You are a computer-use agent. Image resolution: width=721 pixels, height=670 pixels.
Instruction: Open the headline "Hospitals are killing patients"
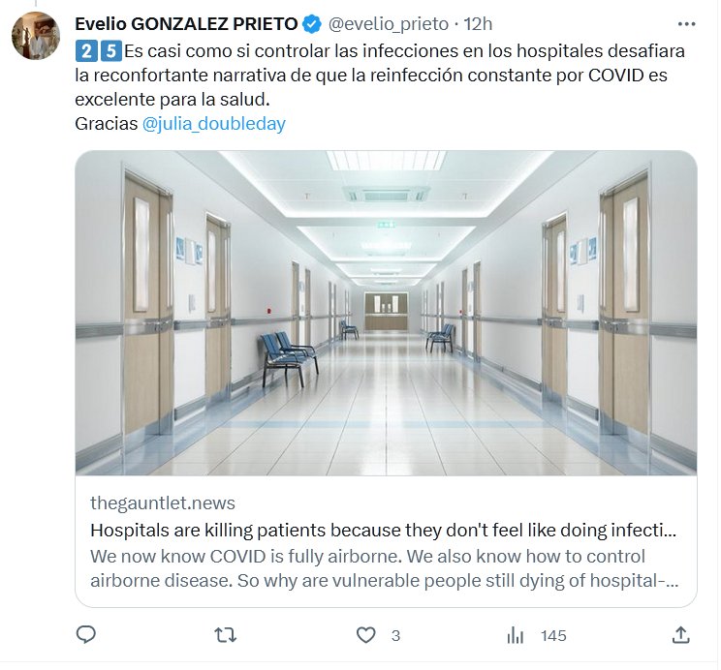tap(384, 531)
